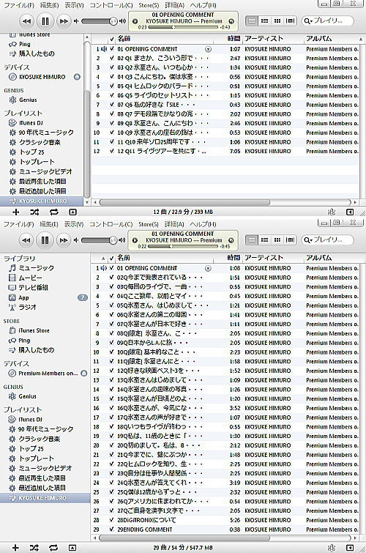Screen dimensions: 366x553
Task: Open 90年代ミュージック playlist in 12-song window
Action: (46, 133)
